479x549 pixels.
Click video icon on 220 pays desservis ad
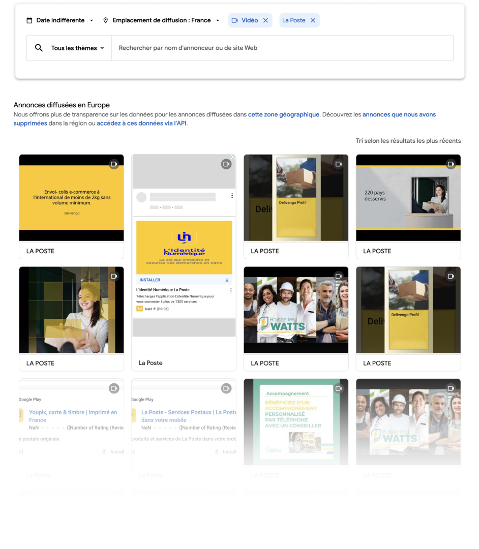pos(451,164)
